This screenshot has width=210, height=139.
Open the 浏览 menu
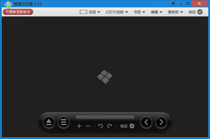tap(92, 12)
